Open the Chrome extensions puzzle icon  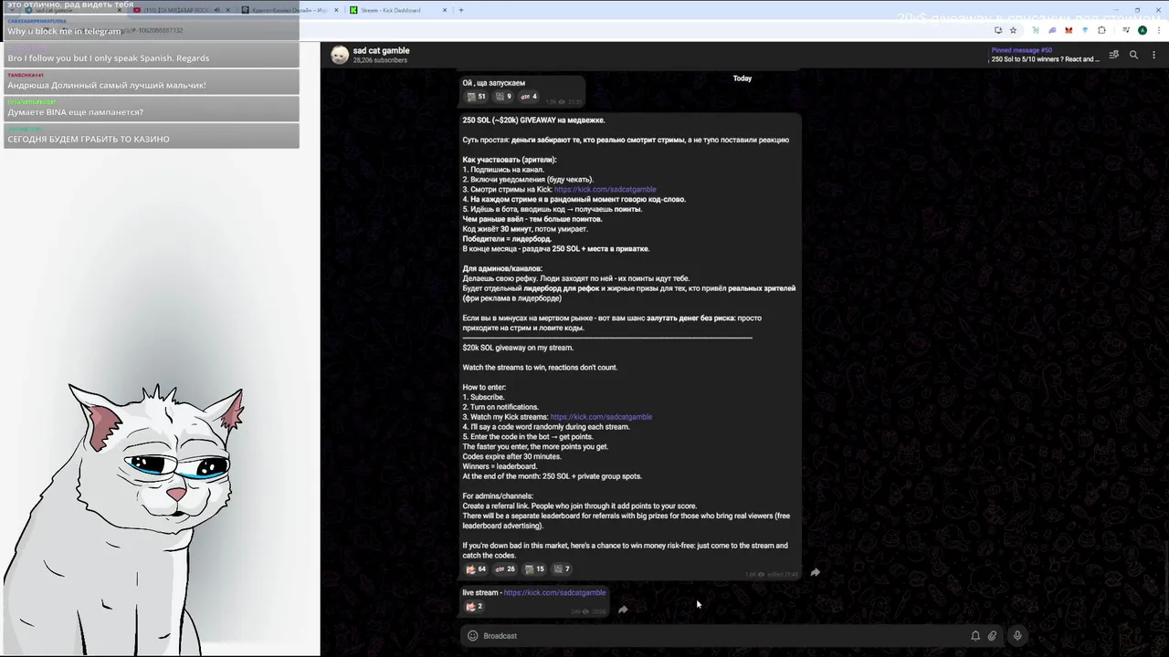click(x=1101, y=30)
